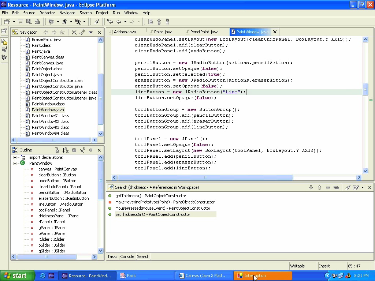Click the Debug bug icon in toolbar
This screenshot has width=375, height=281.
[x=51, y=22]
